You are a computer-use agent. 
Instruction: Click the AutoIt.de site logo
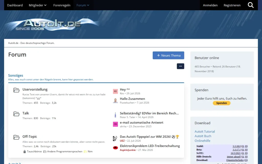coord(52,25)
